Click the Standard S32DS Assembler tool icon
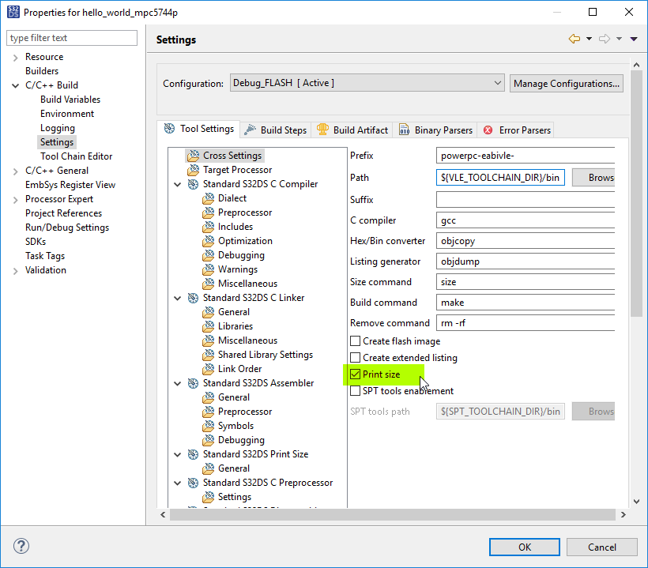Screen dimensions: 648x568 pos(193,383)
